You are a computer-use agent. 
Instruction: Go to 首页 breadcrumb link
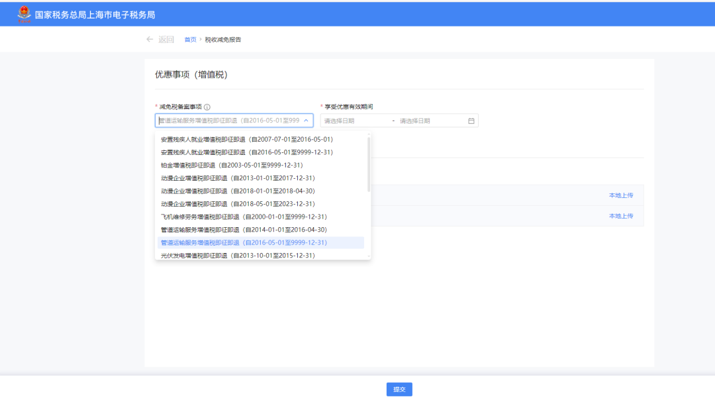point(190,40)
